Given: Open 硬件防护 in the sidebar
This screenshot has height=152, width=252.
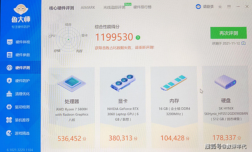Looking at the screenshot, I should [x=18, y=81].
